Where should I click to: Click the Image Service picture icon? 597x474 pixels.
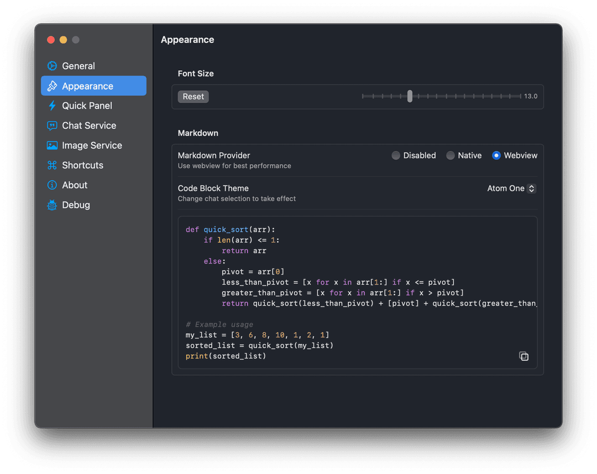click(52, 145)
